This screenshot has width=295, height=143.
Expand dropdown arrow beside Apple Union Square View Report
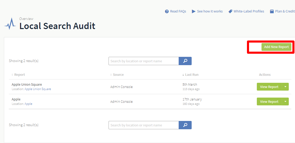(285, 87)
